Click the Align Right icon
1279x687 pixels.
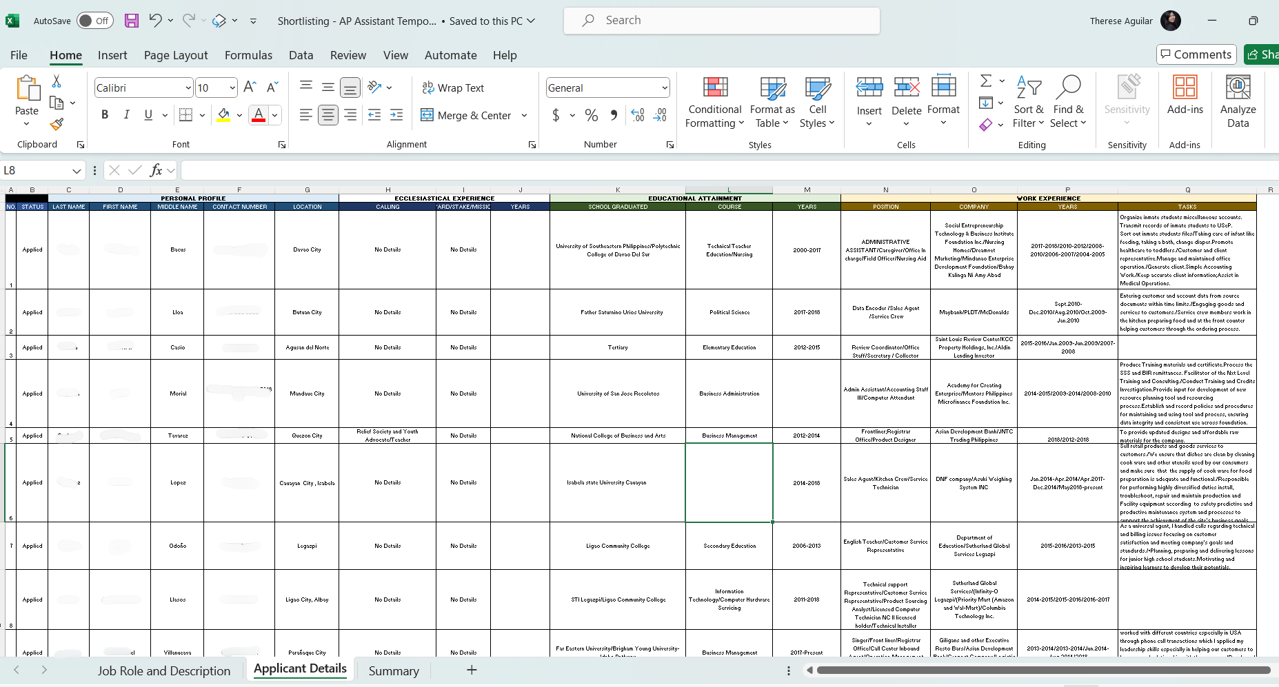tap(350, 115)
